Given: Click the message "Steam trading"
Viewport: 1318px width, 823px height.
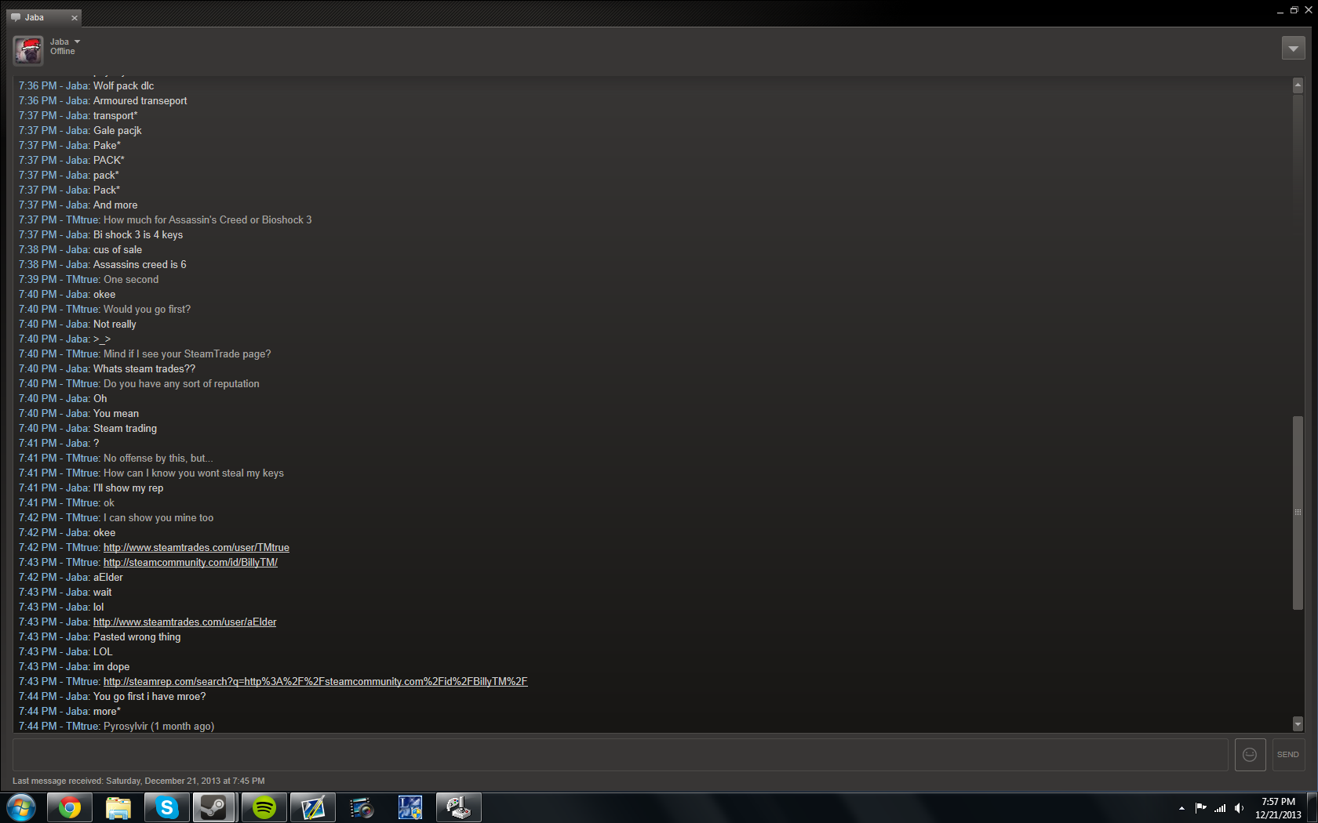Looking at the screenshot, I should [125, 429].
